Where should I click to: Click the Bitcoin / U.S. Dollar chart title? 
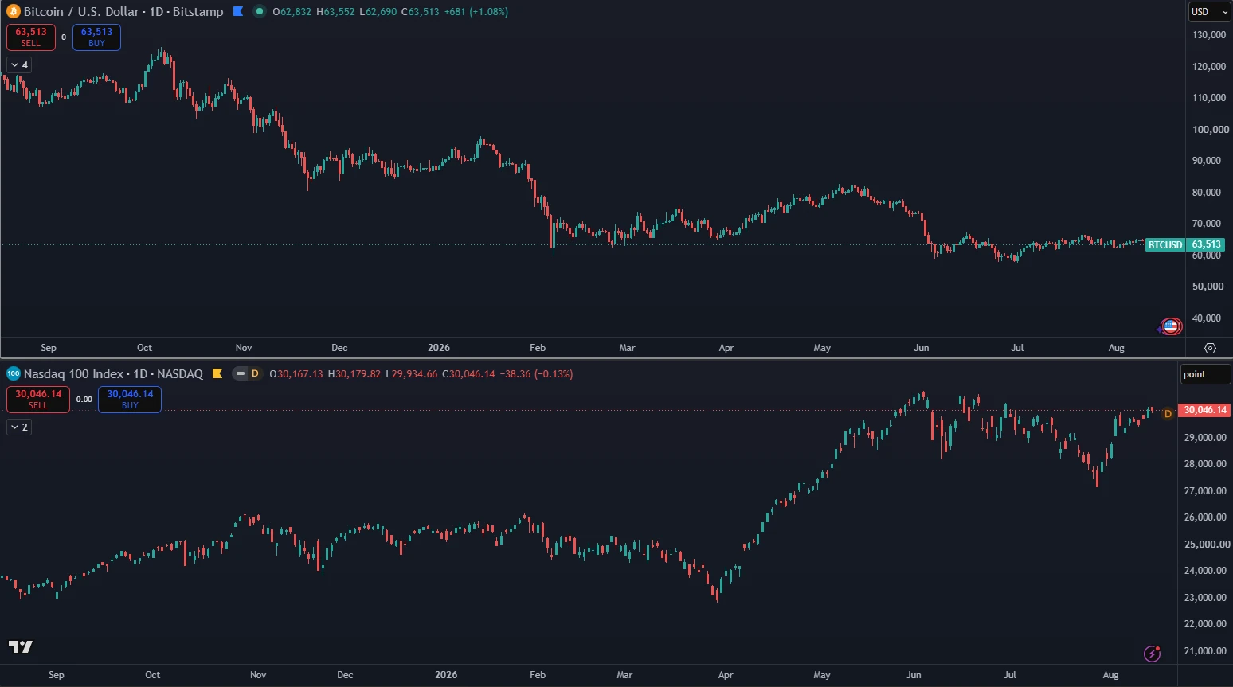pos(123,12)
